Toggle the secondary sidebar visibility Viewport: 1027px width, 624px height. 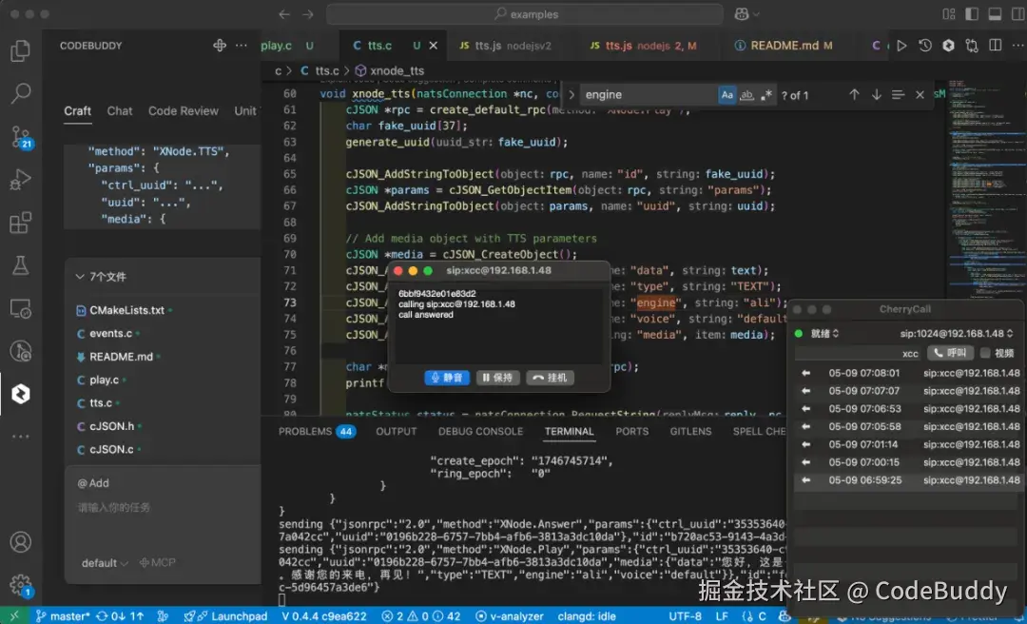1017,13
